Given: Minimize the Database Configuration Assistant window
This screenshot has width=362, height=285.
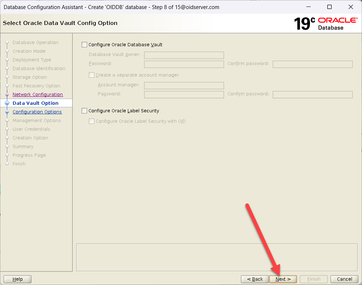Looking at the screenshot, I should [x=308, y=7].
